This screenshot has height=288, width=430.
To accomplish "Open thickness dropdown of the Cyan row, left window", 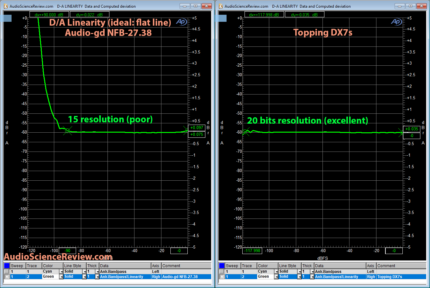I will [x=97, y=272].
